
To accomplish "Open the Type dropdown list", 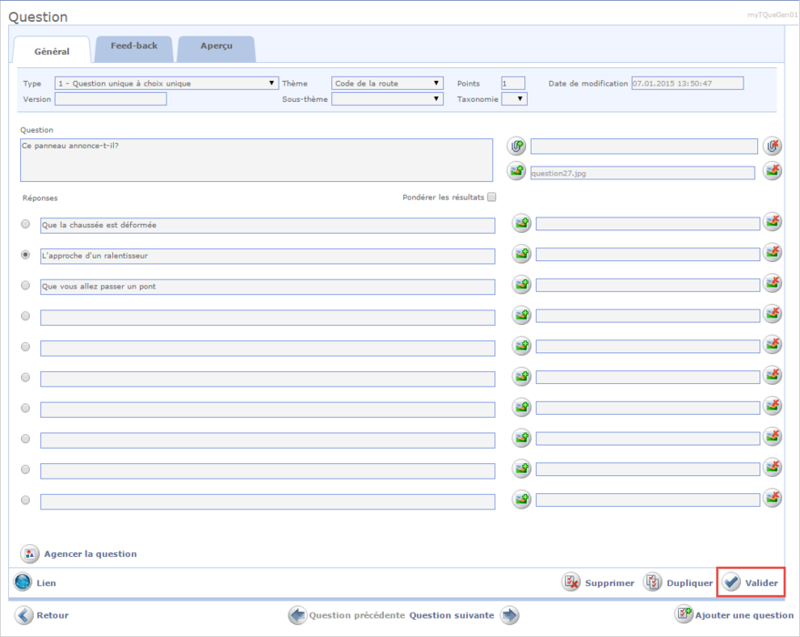I will pos(166,83).
